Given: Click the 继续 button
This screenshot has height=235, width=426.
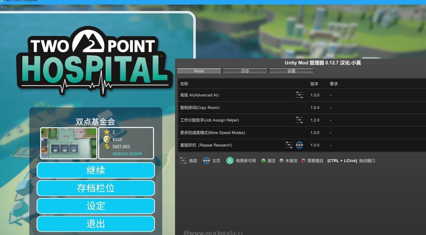Looking at the screenshot, I should tap(96, 170).
